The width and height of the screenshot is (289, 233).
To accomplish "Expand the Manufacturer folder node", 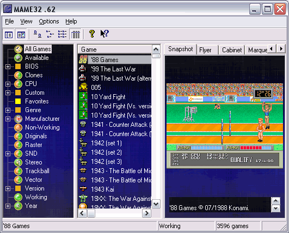I will pos(8,119).
